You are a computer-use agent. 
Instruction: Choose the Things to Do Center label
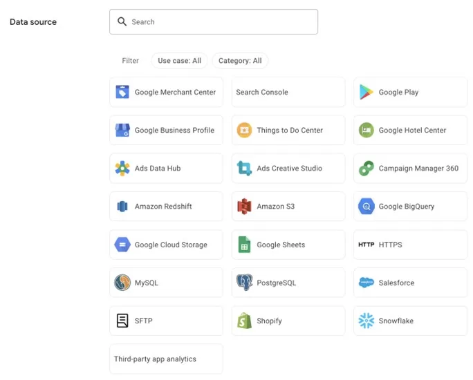(x=290, y=130)
